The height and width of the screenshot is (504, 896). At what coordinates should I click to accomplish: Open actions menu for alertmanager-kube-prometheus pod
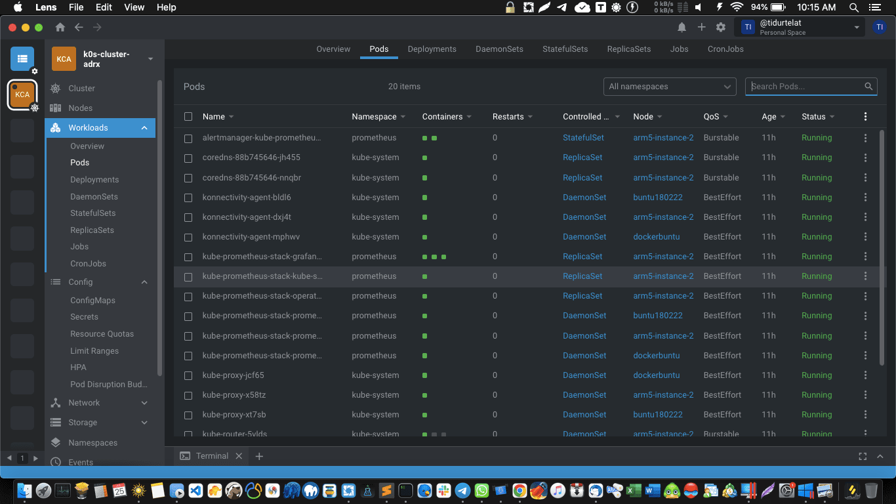(x=865, y=138)
